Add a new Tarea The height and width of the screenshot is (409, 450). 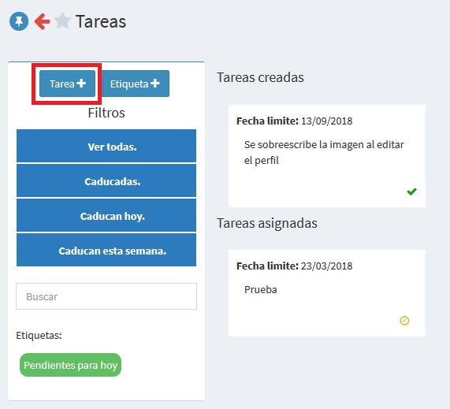tap(67, 84)
